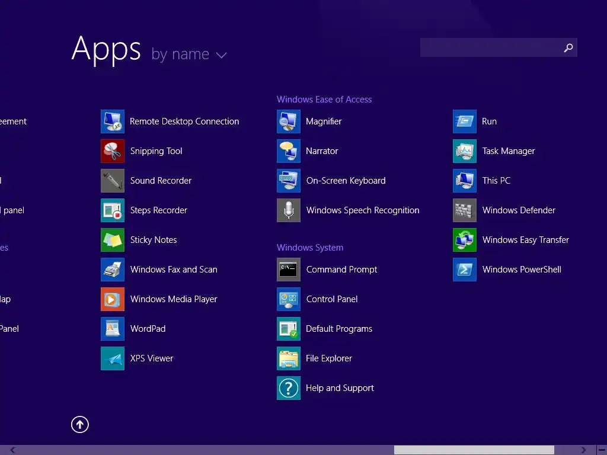Open the Windows Media Player icon
This screenshot has height=455, width=607.
tap(113, 299)
